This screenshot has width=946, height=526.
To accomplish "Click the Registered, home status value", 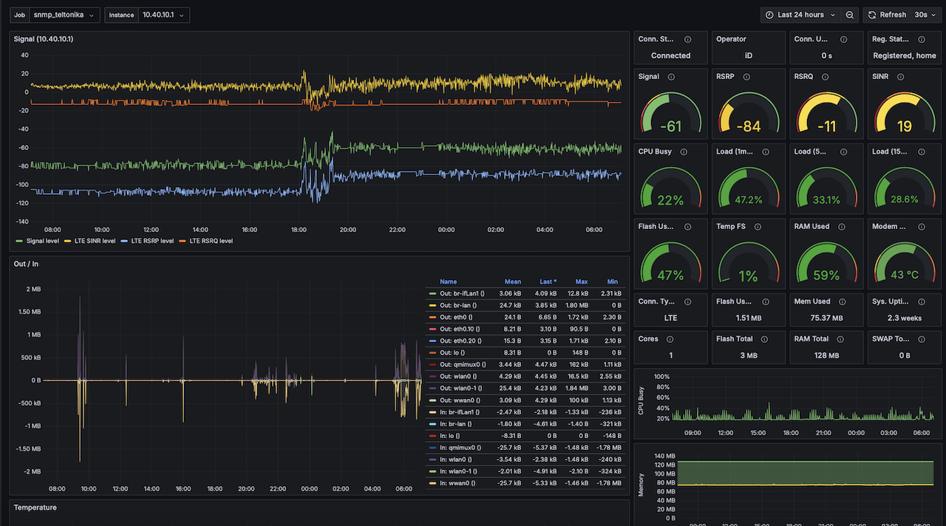I will tap(905, 55).
